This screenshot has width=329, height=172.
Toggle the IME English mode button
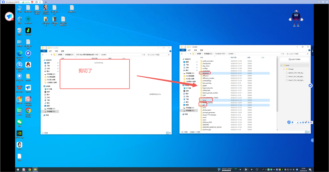(x=292, y=122)
